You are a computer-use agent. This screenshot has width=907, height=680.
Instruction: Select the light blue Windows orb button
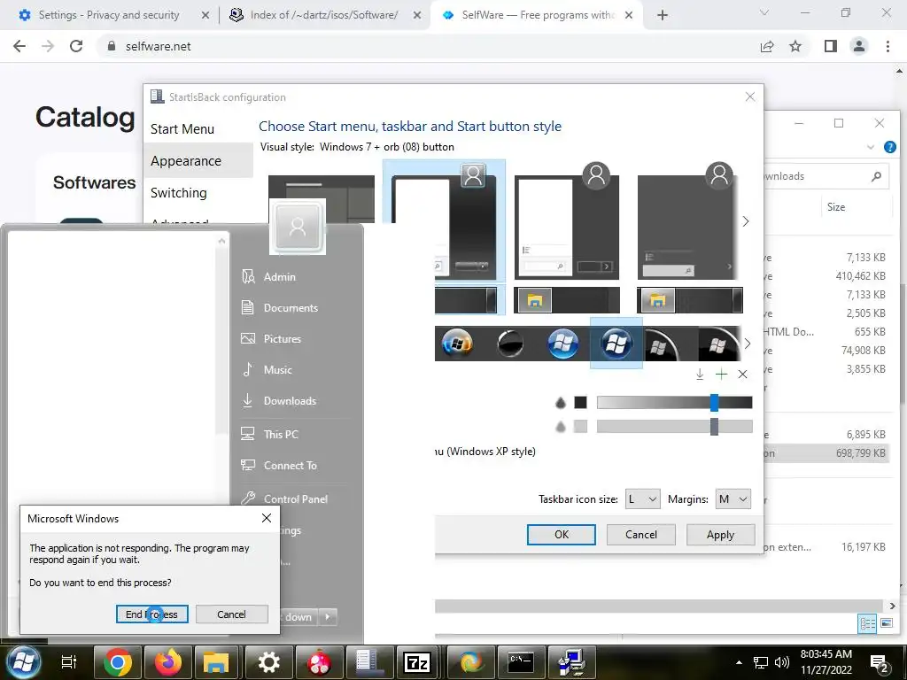[x=562, y=344]
